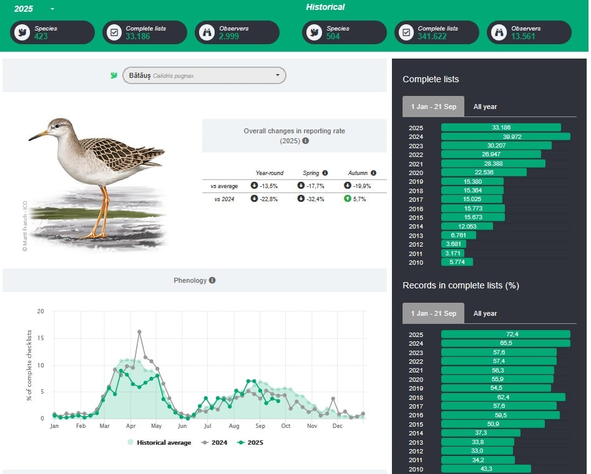Click the Observers binoculars icon in the 2025 stats
The image size is (591, 474).
[206, 32]
